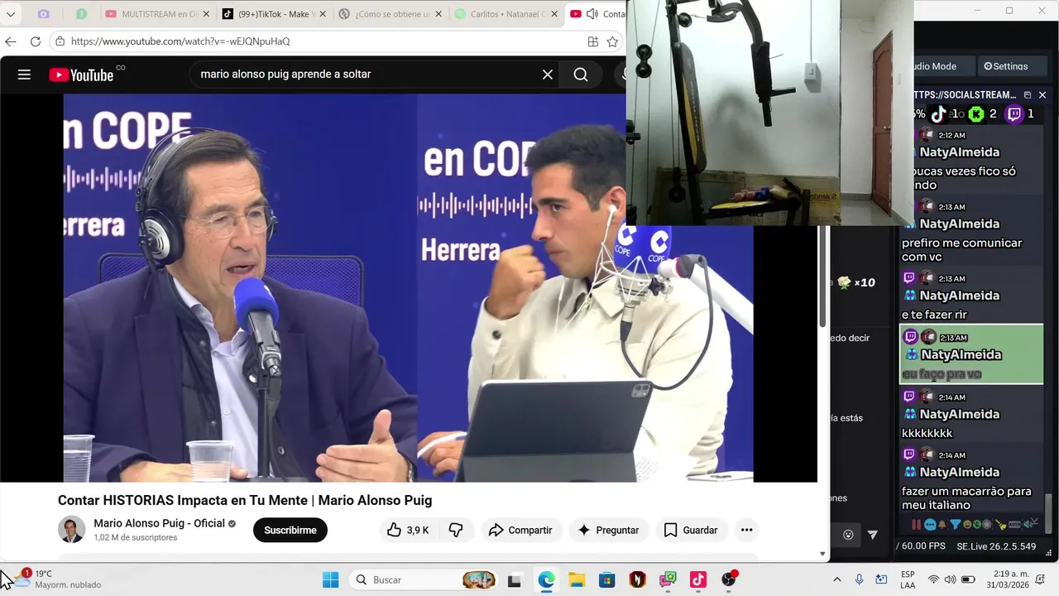This screenshot has height=596, width=1059.
Task: Open the ESP LAA language switcher
Action: click(x=908, y=579)
